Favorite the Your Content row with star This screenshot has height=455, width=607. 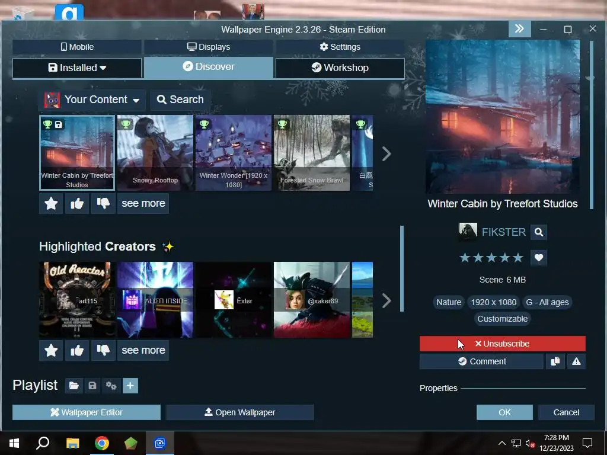(51, 203)
